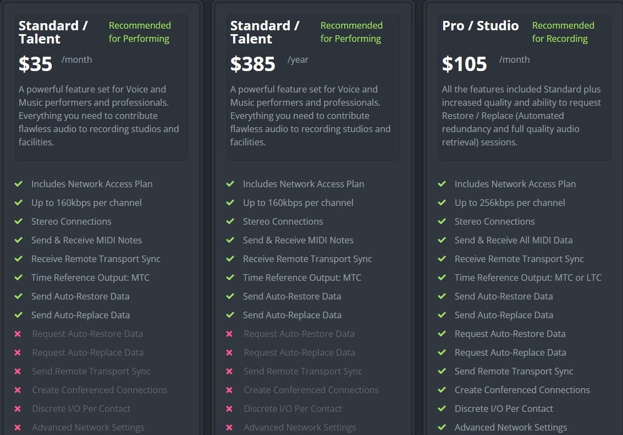Click the red X beside Discrete I/O Per Contact, yearly plan

229,409
